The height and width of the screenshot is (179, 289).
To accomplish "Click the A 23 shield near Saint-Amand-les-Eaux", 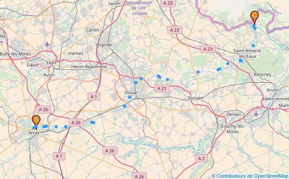I will (208, 49).
